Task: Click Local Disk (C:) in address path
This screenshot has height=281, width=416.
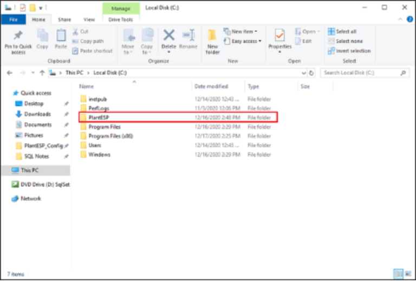Action: [110, 73]
